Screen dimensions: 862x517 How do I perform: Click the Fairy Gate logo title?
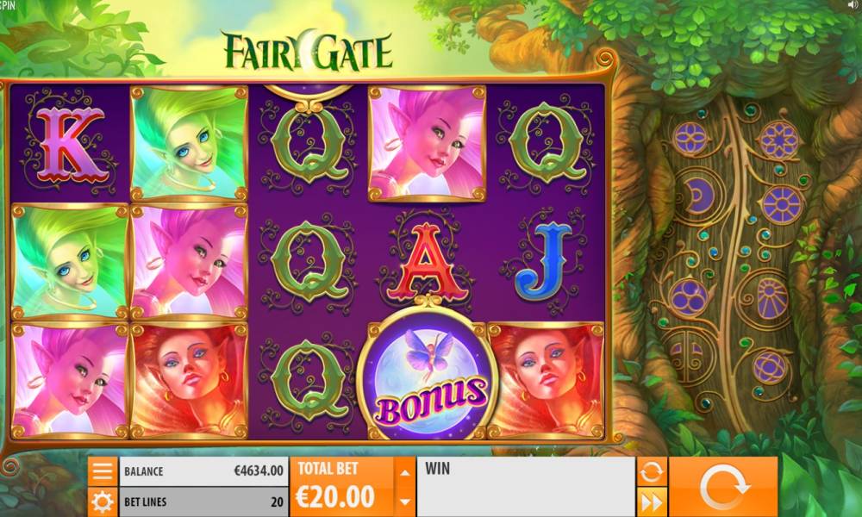pyautogui.click(x=308, y=51)
